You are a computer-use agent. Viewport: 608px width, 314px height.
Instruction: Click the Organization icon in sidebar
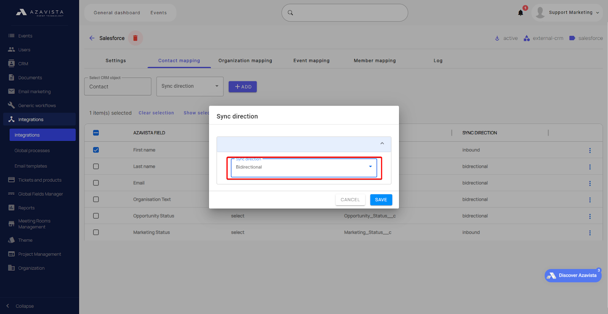[11, 268]
